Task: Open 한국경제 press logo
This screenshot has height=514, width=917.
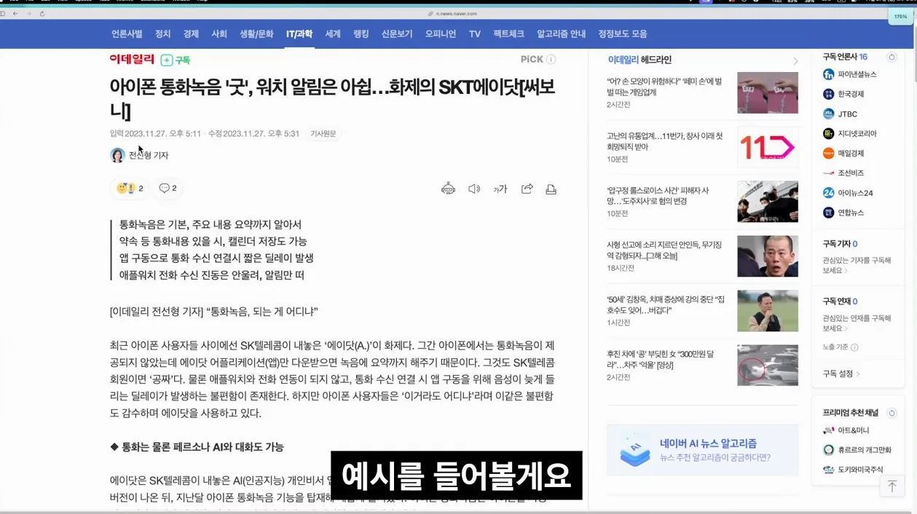Action: (x=828, y=94)
